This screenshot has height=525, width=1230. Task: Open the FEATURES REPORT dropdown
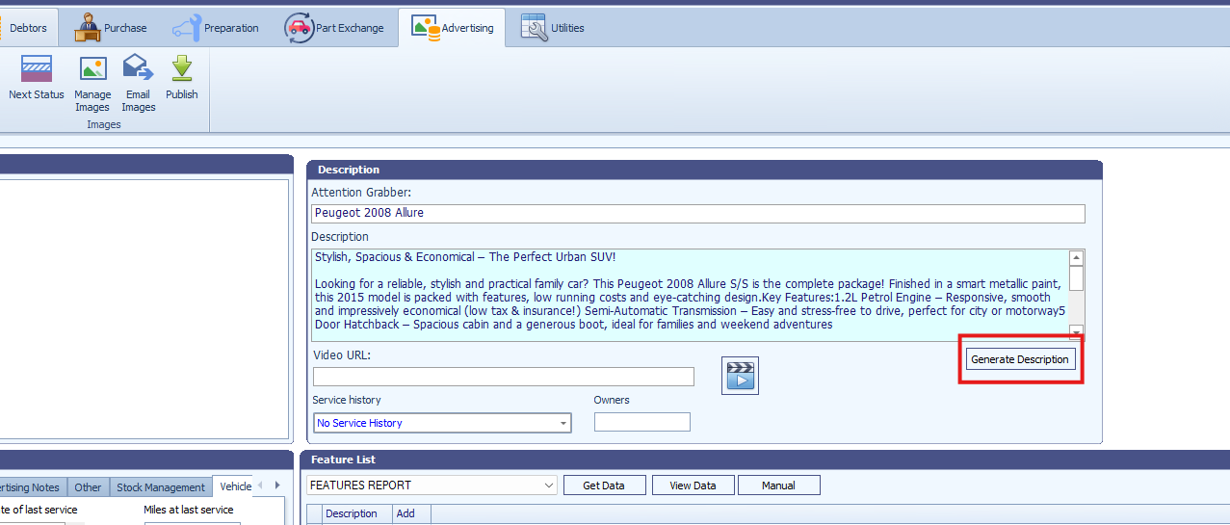pyautogui.click(x=432, y=485)
